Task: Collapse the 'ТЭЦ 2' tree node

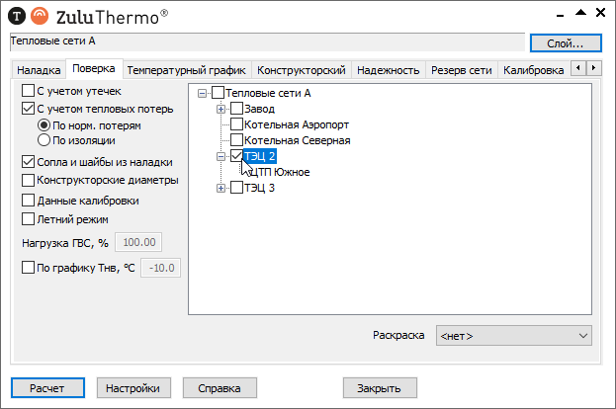Action: click(x=221, y=156)
